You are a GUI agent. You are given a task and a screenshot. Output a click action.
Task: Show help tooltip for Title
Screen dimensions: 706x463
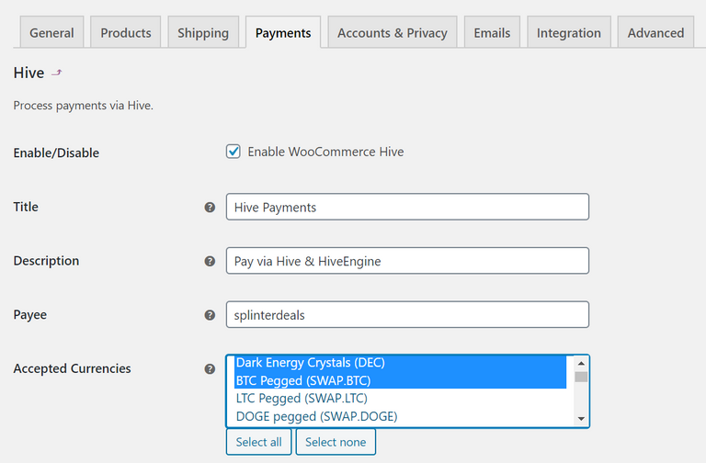point(210,207)
